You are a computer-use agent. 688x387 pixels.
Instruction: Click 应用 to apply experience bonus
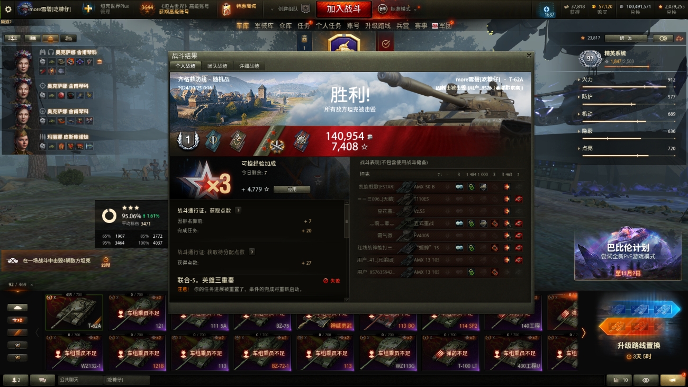(x=292, y=189)
